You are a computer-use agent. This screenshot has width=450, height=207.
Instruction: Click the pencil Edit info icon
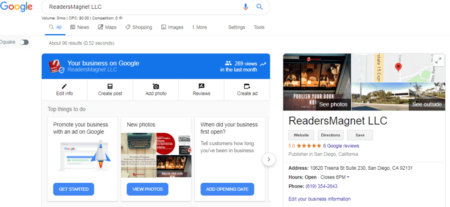64,86
